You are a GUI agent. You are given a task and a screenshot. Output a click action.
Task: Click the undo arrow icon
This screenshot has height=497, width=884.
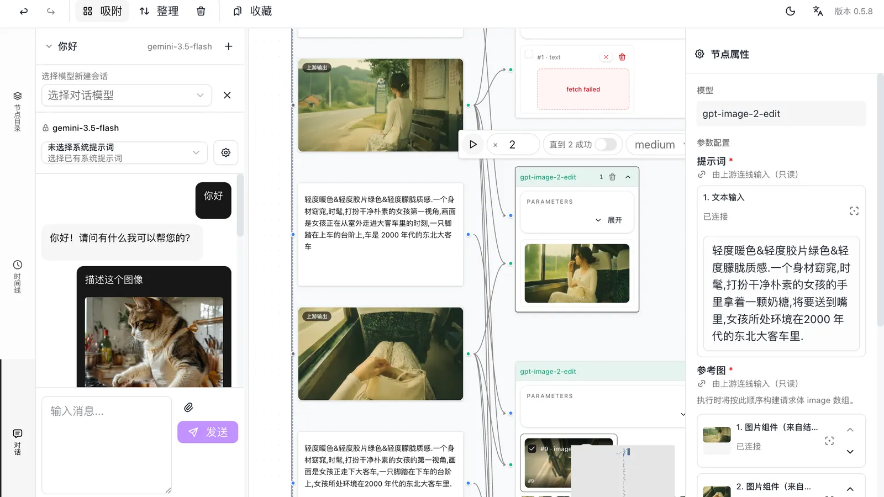click(x=24, y=11)
